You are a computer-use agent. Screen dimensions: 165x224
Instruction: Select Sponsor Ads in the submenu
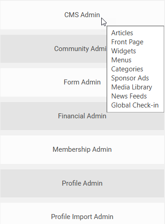click(130, 78)
